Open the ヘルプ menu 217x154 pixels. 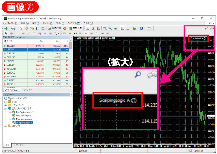click(88, 23)
